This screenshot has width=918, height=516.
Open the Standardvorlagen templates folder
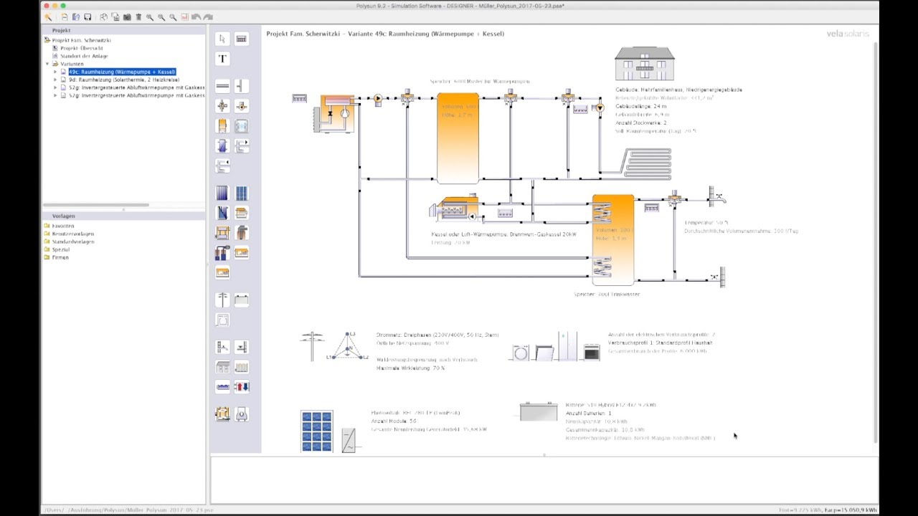(x=73, y=242)
